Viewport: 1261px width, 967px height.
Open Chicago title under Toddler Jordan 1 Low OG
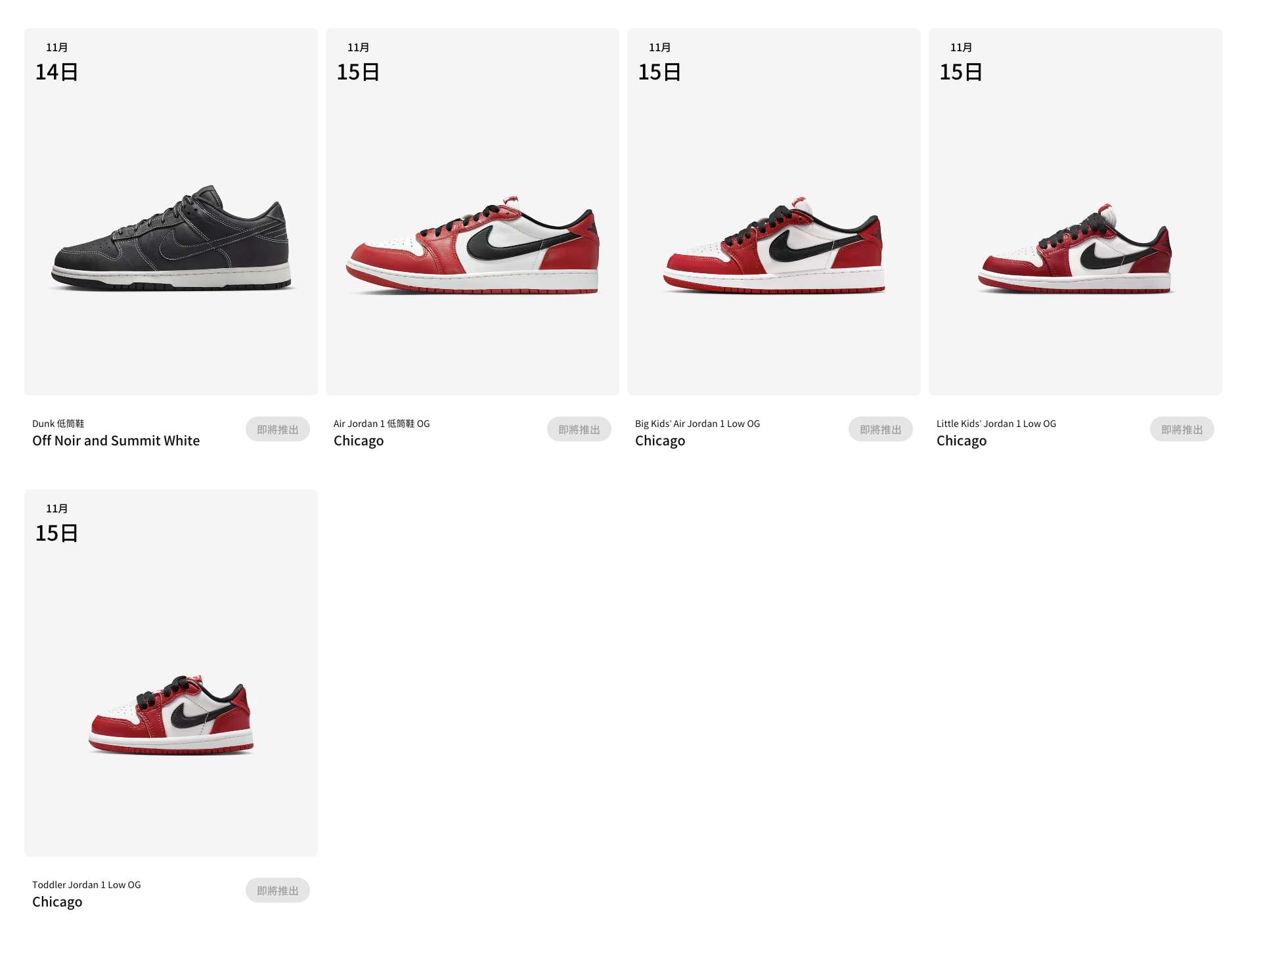coord(57,903)
